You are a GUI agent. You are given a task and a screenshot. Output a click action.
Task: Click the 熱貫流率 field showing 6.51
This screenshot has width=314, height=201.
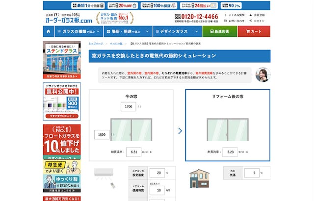click(x=134, y=152)
